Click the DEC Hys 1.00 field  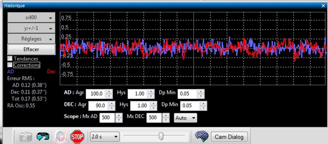140,106
